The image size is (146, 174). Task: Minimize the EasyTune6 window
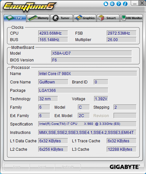pos(135,3)
